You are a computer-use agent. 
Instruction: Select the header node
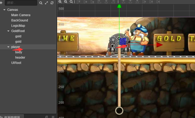(20, 58)
